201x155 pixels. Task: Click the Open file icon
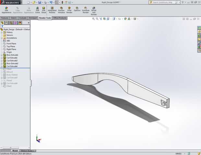click(34, 2)
